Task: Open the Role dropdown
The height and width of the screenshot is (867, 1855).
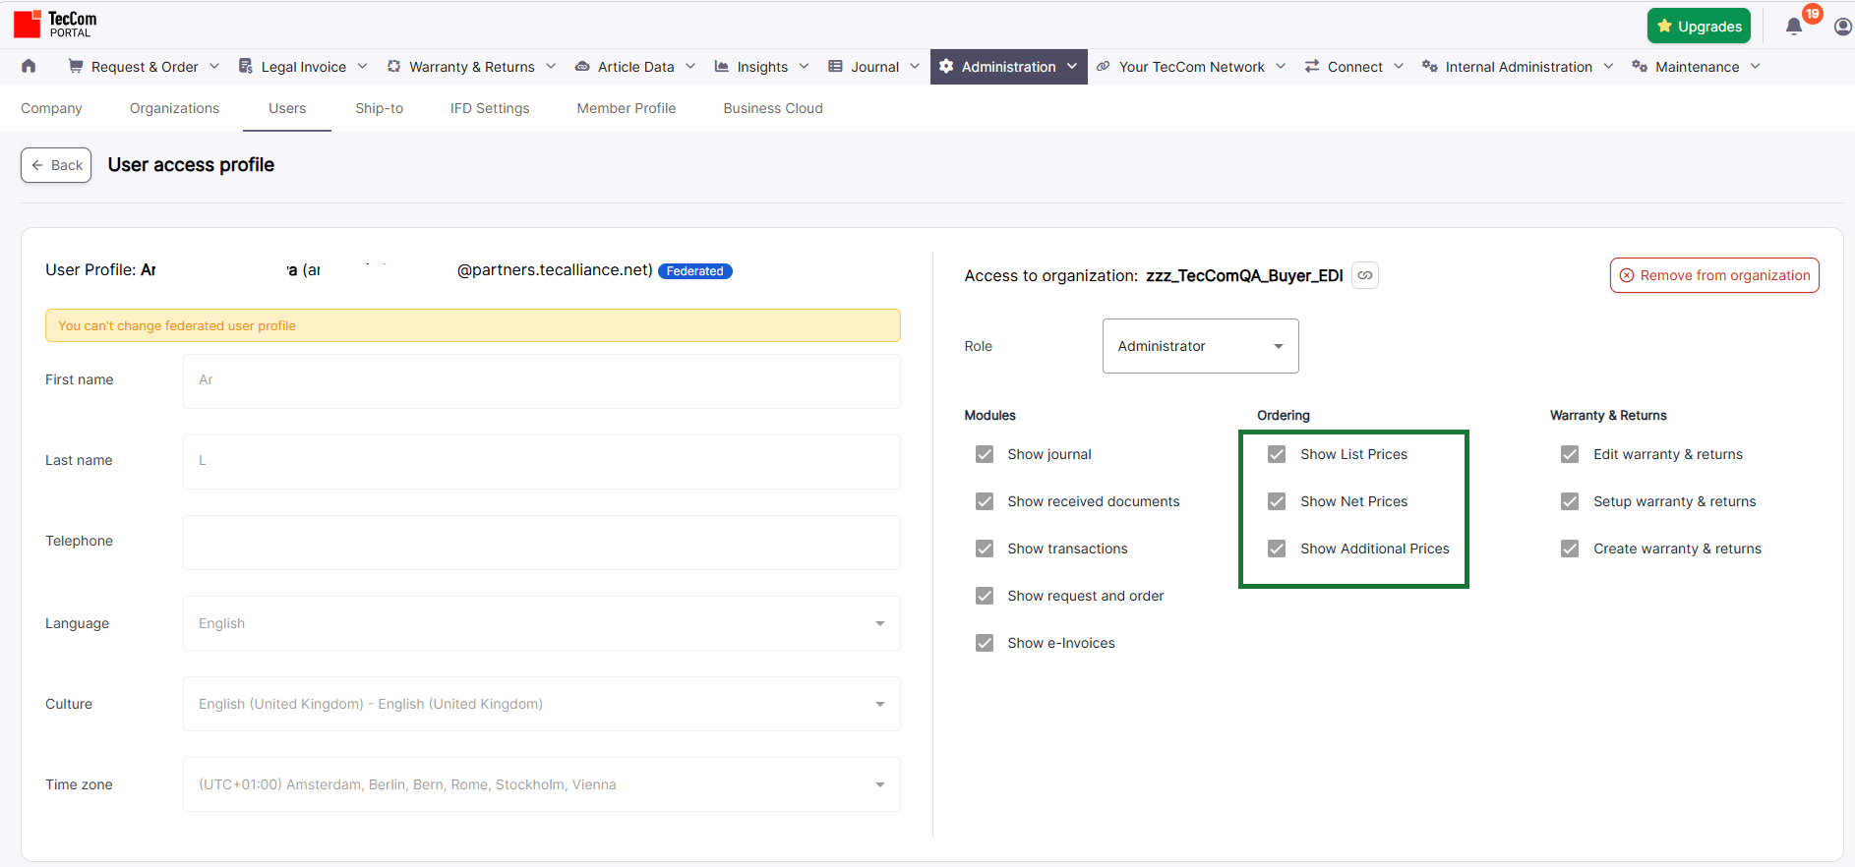Action: coord(1200,346)
